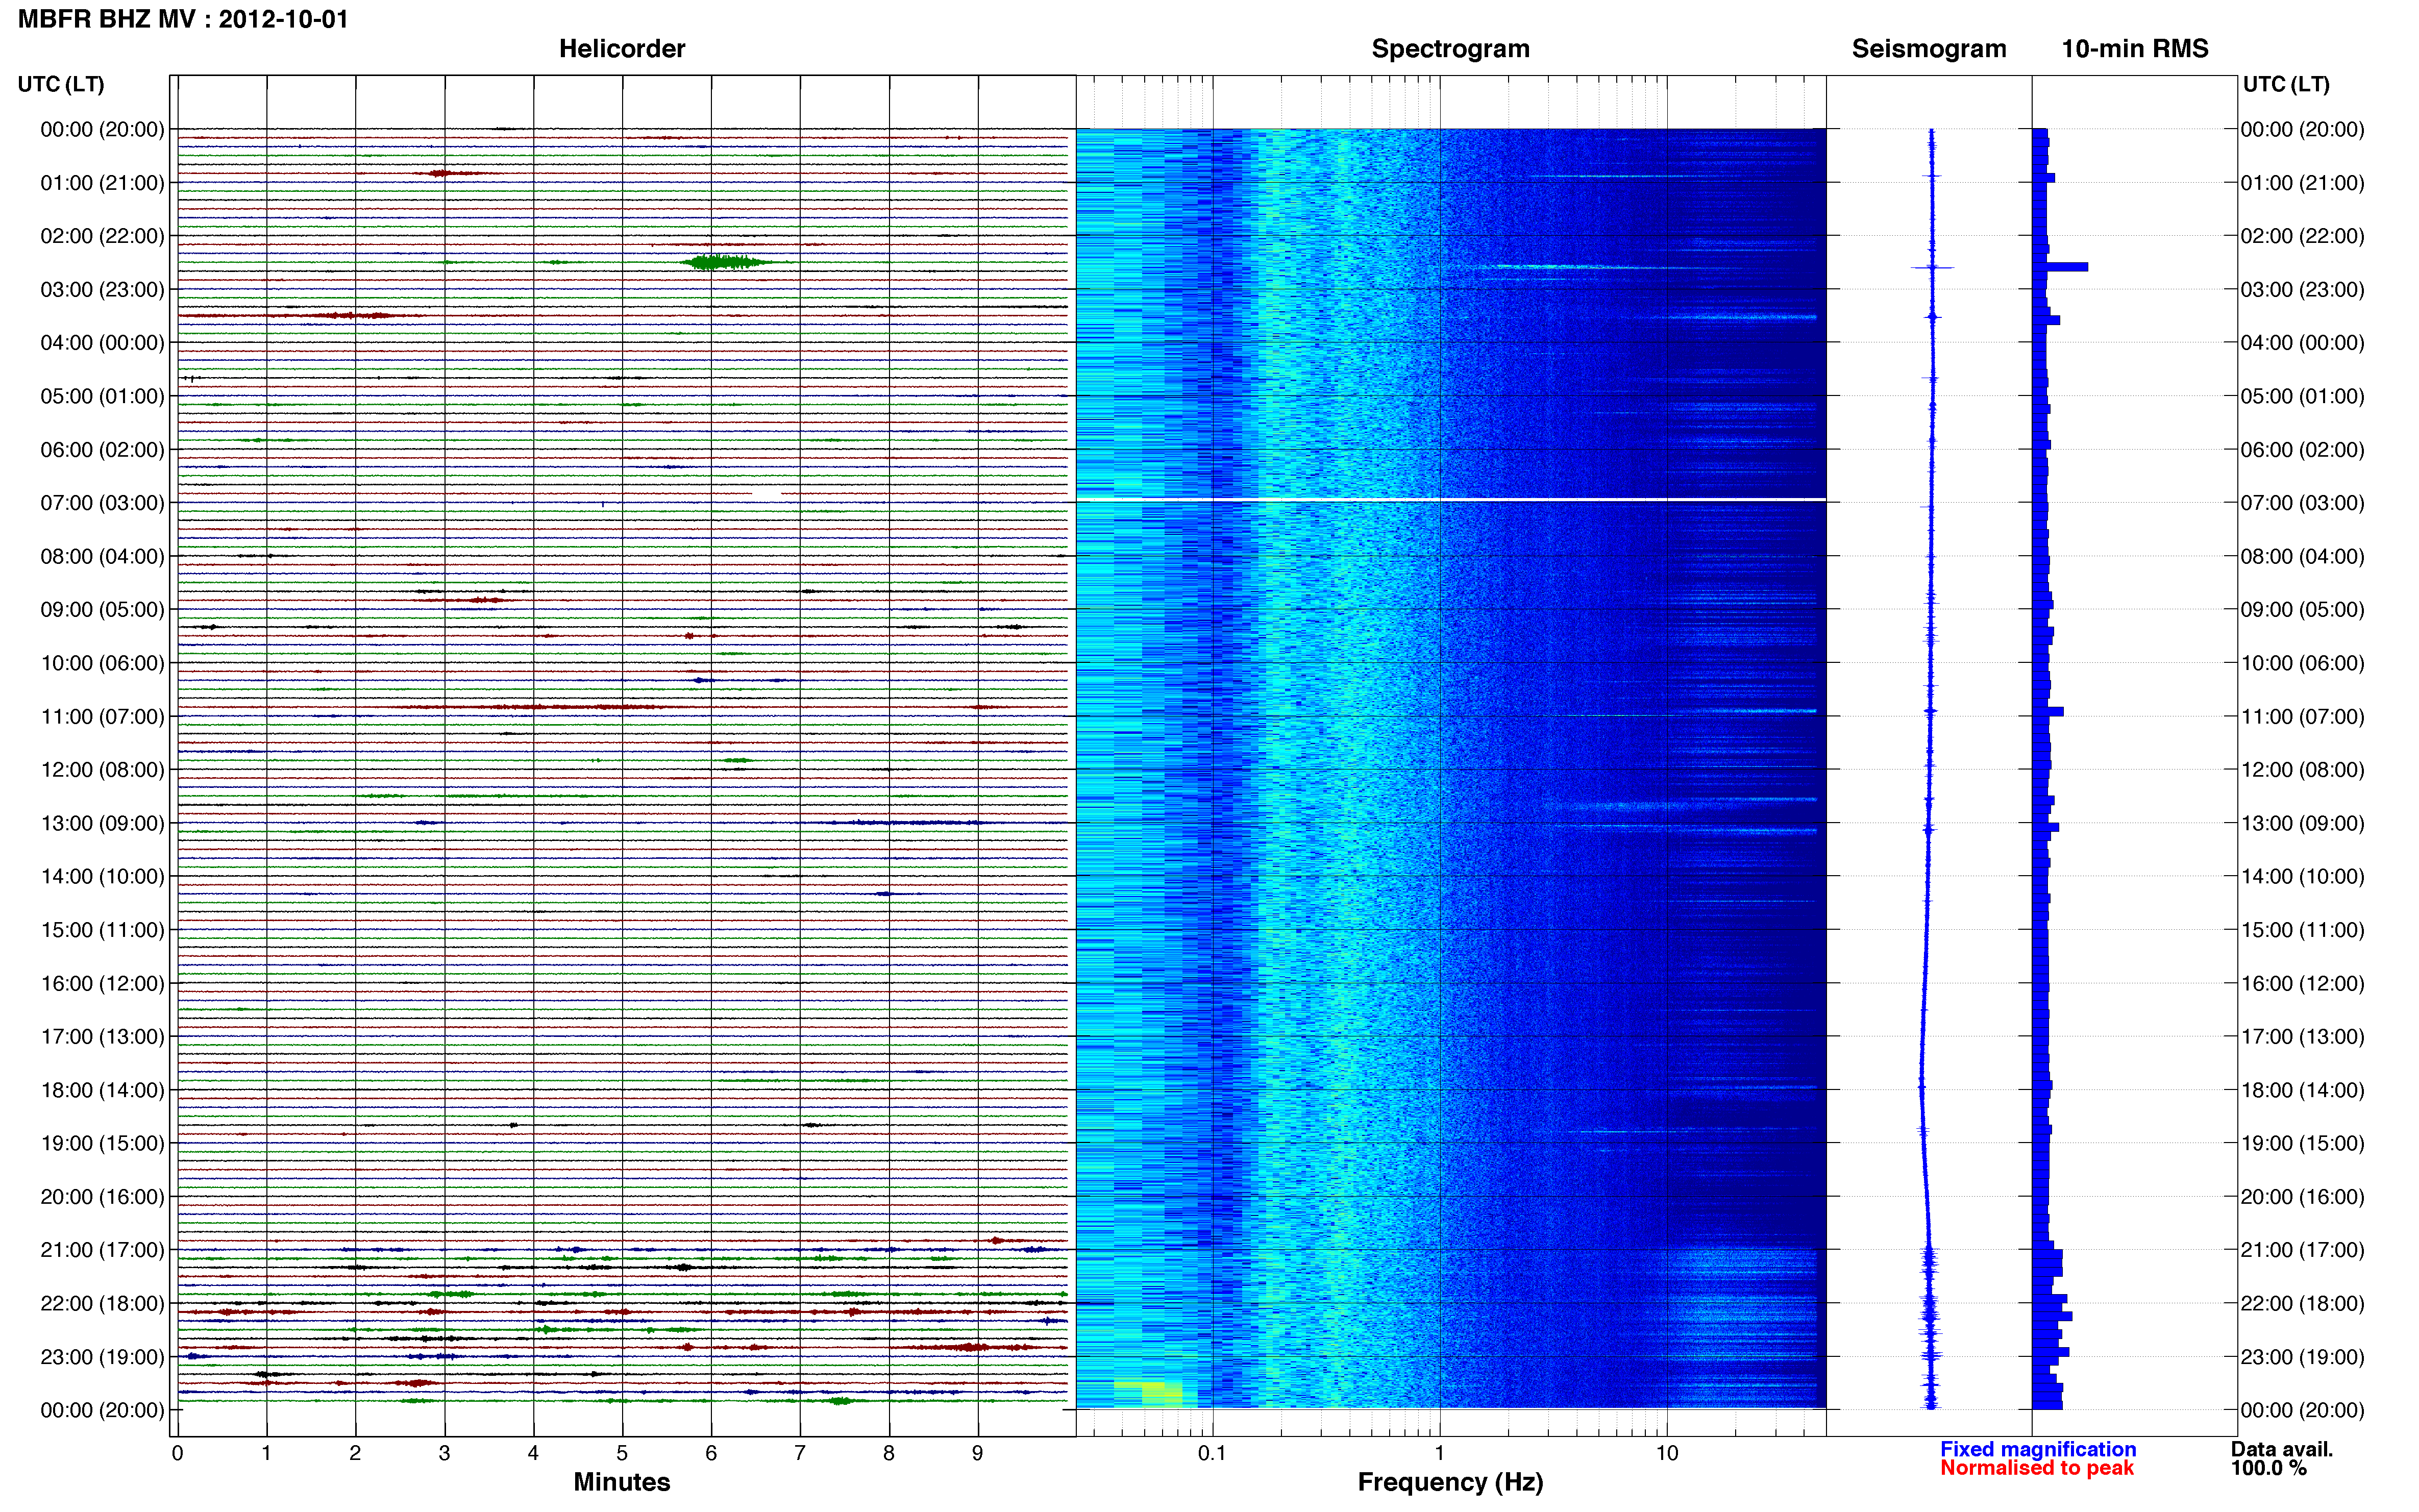This screenshot has width=2419, height=1512.
Task: Click left-axis time label 03:00 (23:00)
Action: click(x=102, y=290)
